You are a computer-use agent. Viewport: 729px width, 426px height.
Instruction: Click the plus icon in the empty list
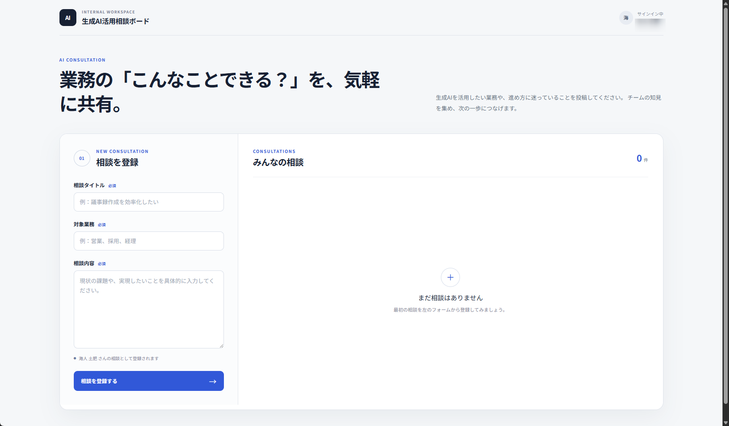[450, 277]
